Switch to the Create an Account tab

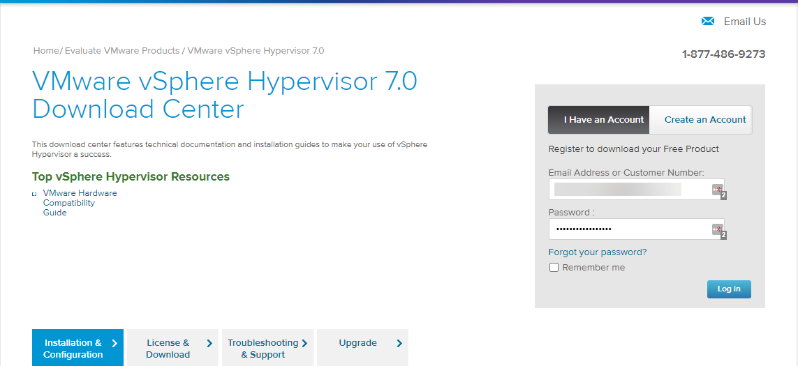701,120
